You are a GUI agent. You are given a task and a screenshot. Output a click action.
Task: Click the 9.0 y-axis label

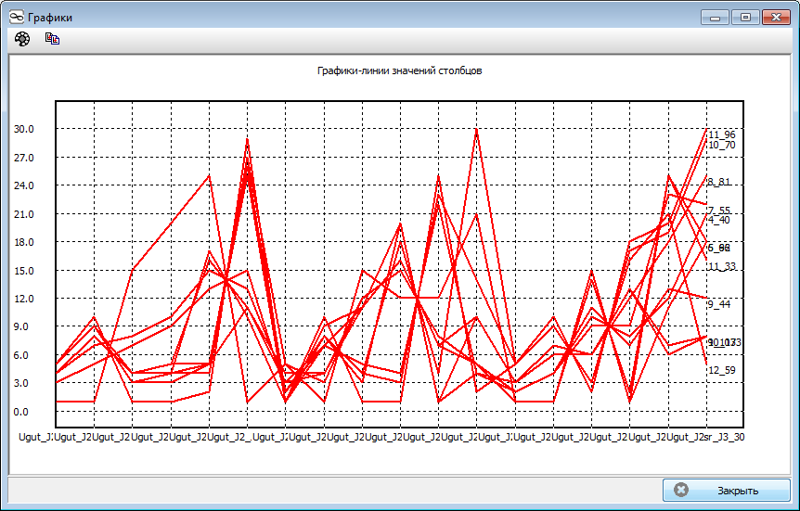[x=24, y=326]
